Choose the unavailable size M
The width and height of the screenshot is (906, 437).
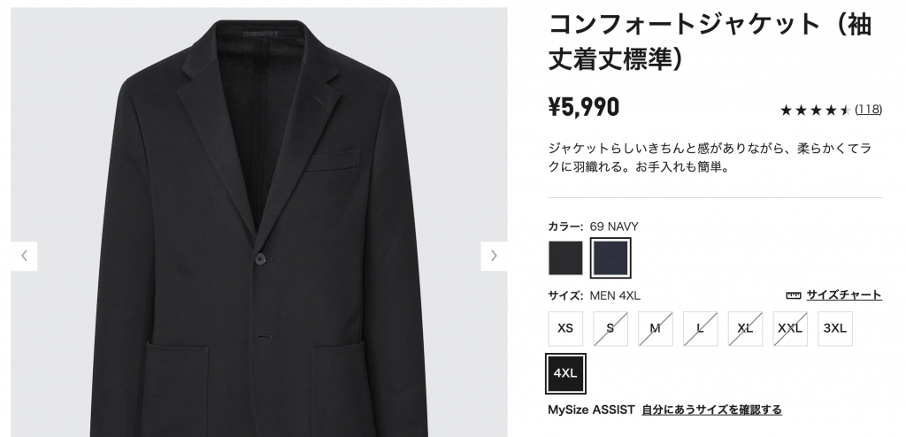(656, 328)
